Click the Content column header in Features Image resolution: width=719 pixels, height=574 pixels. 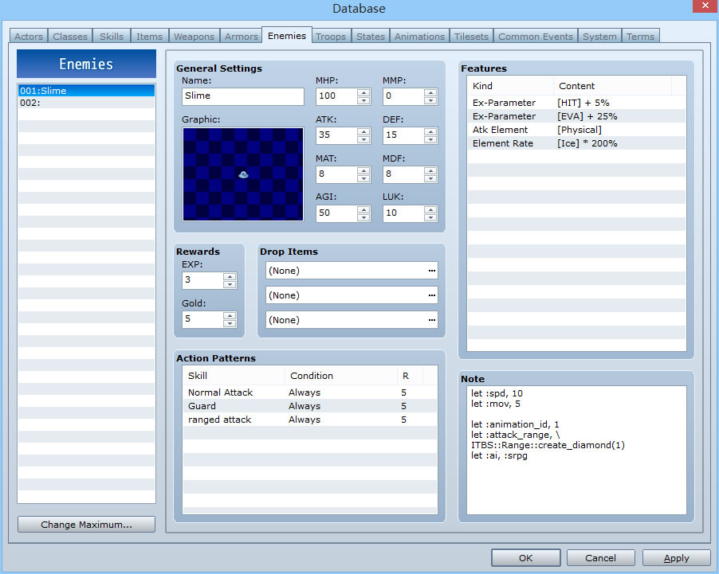tap(612, 86)
